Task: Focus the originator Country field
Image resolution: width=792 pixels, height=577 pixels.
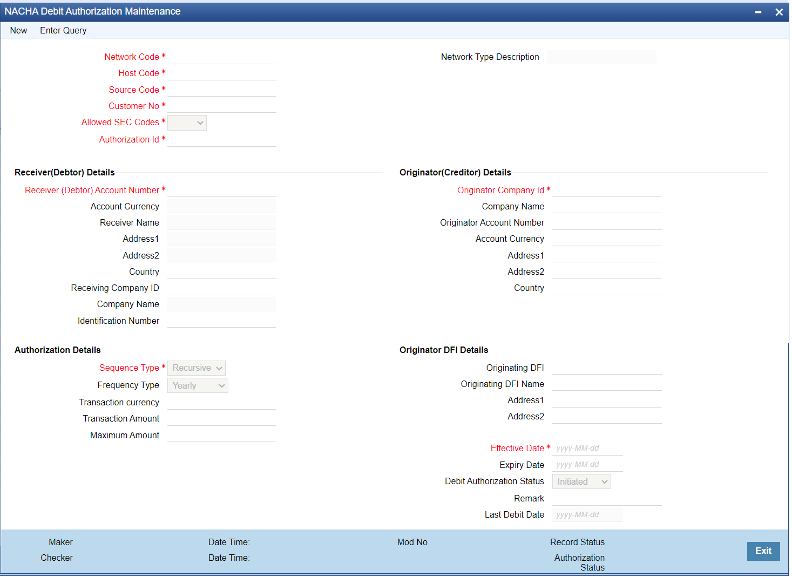Action: (607, 288)
